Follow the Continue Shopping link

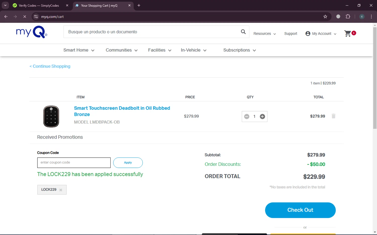click(x=50, y=66)
